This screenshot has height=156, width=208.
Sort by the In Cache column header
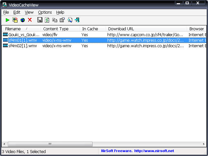coord(92,29)
